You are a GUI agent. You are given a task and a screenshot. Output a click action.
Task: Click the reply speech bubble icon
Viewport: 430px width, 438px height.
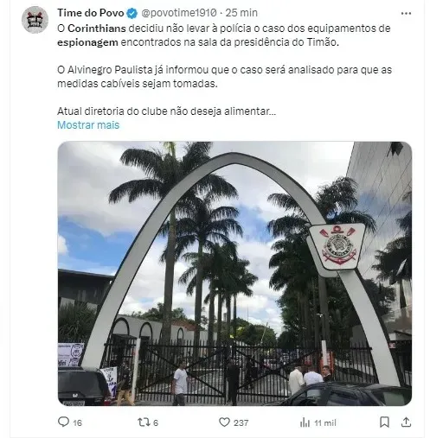pyautogui.click(x=63, y=422)
